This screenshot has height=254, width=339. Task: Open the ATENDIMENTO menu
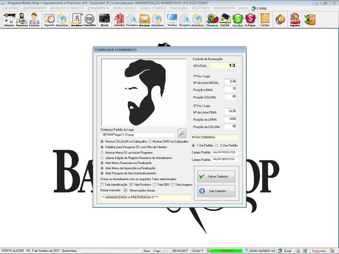tap(98, 8)
